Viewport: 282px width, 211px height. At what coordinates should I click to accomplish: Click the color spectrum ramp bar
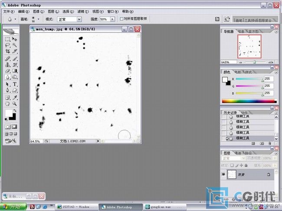[249, 101]
